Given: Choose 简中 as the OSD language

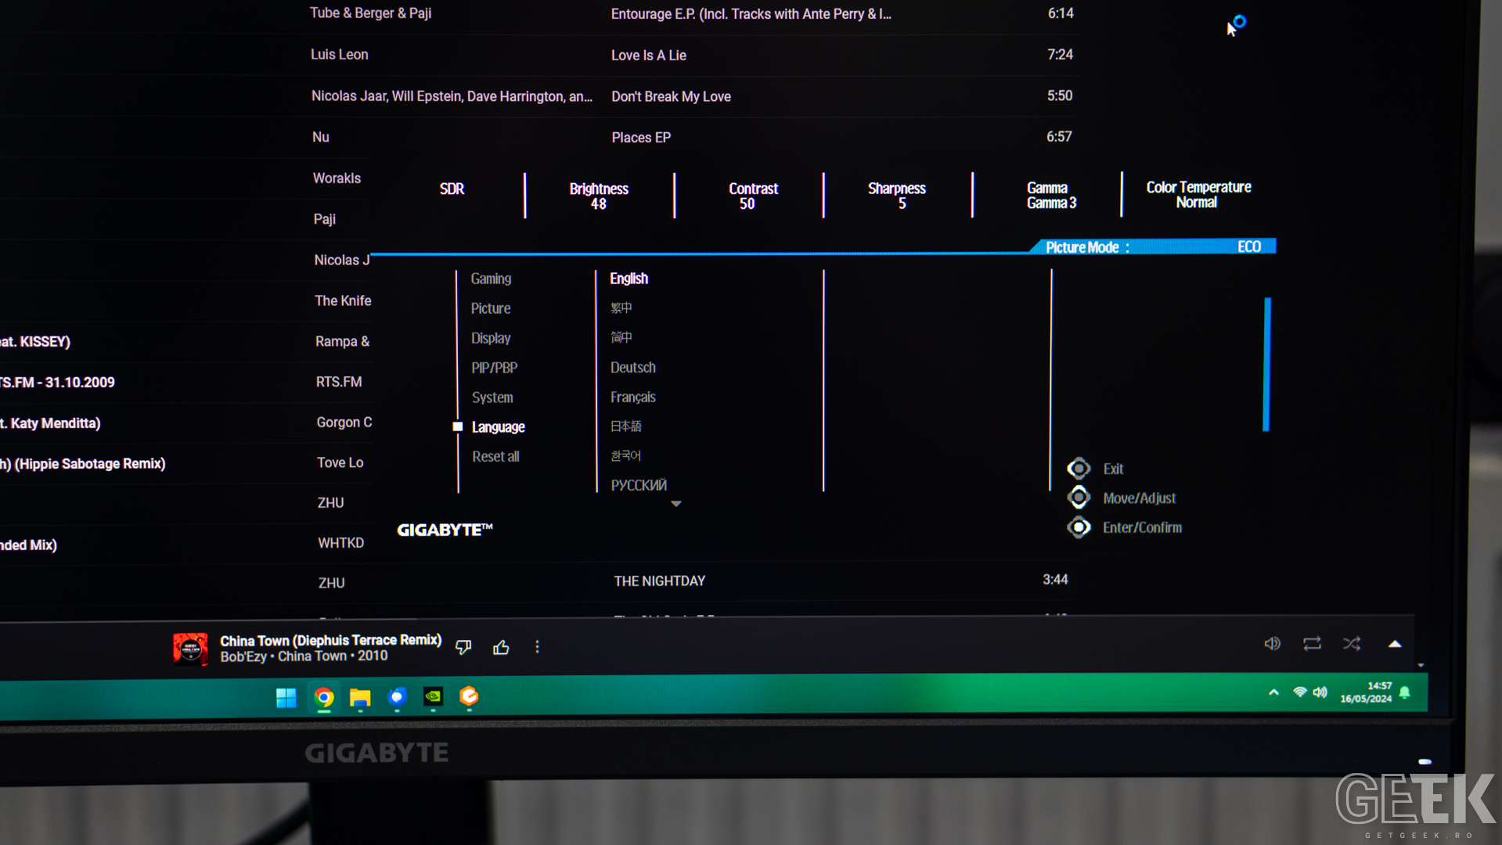Looking at the screenshot, I should tap(621, 337).
